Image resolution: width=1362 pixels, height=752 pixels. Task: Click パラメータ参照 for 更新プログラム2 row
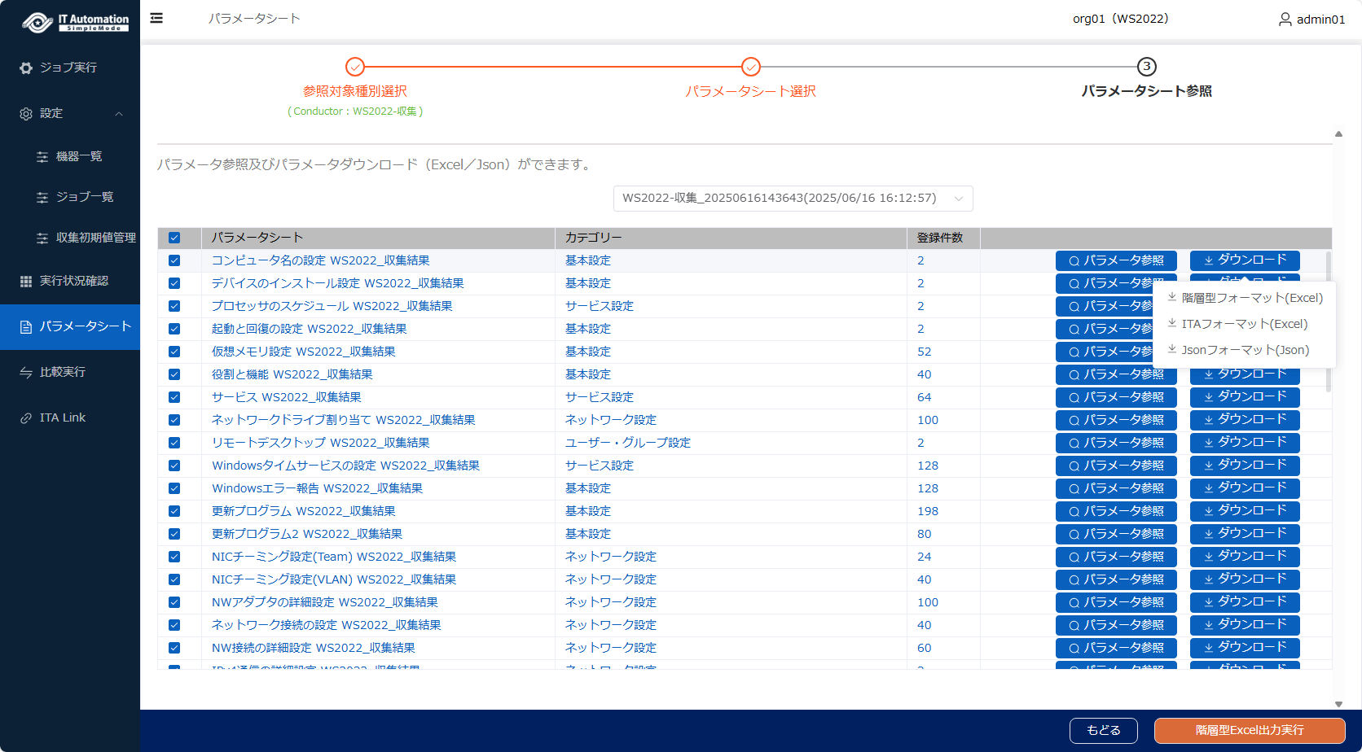point(1115,534)
